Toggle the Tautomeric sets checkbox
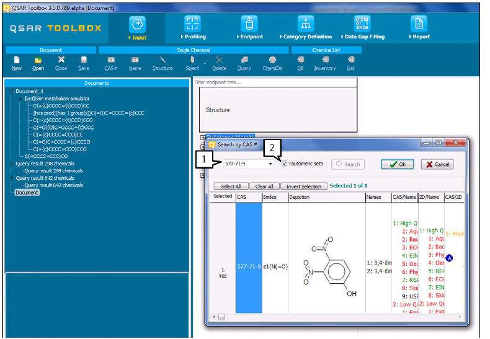This screenshot has width=490, height=339. coord(284,164)
